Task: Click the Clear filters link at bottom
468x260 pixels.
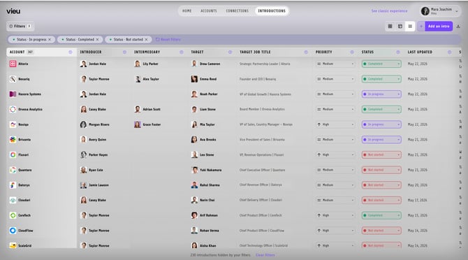Action: [x=265, y=255]
